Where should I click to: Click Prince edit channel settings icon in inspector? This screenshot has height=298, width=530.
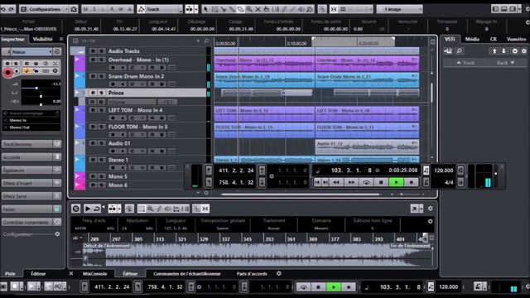pos(57,51)
